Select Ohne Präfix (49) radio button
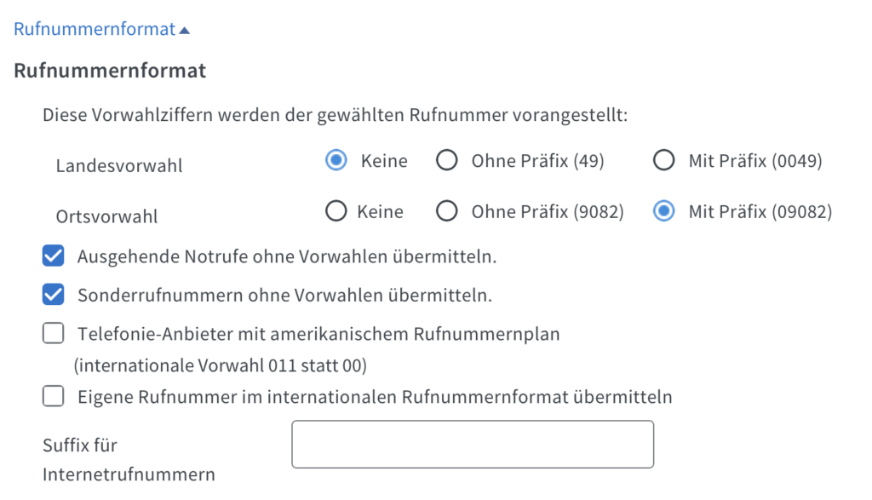 tap(447, 161)
